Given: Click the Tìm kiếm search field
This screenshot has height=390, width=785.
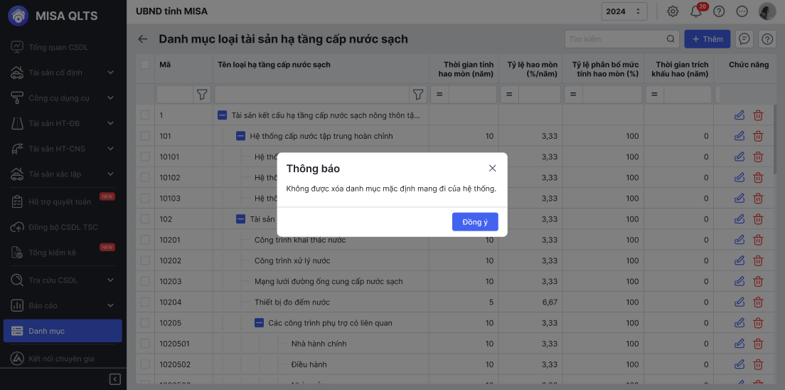Looking at the screenshot, I should (616, 39).
